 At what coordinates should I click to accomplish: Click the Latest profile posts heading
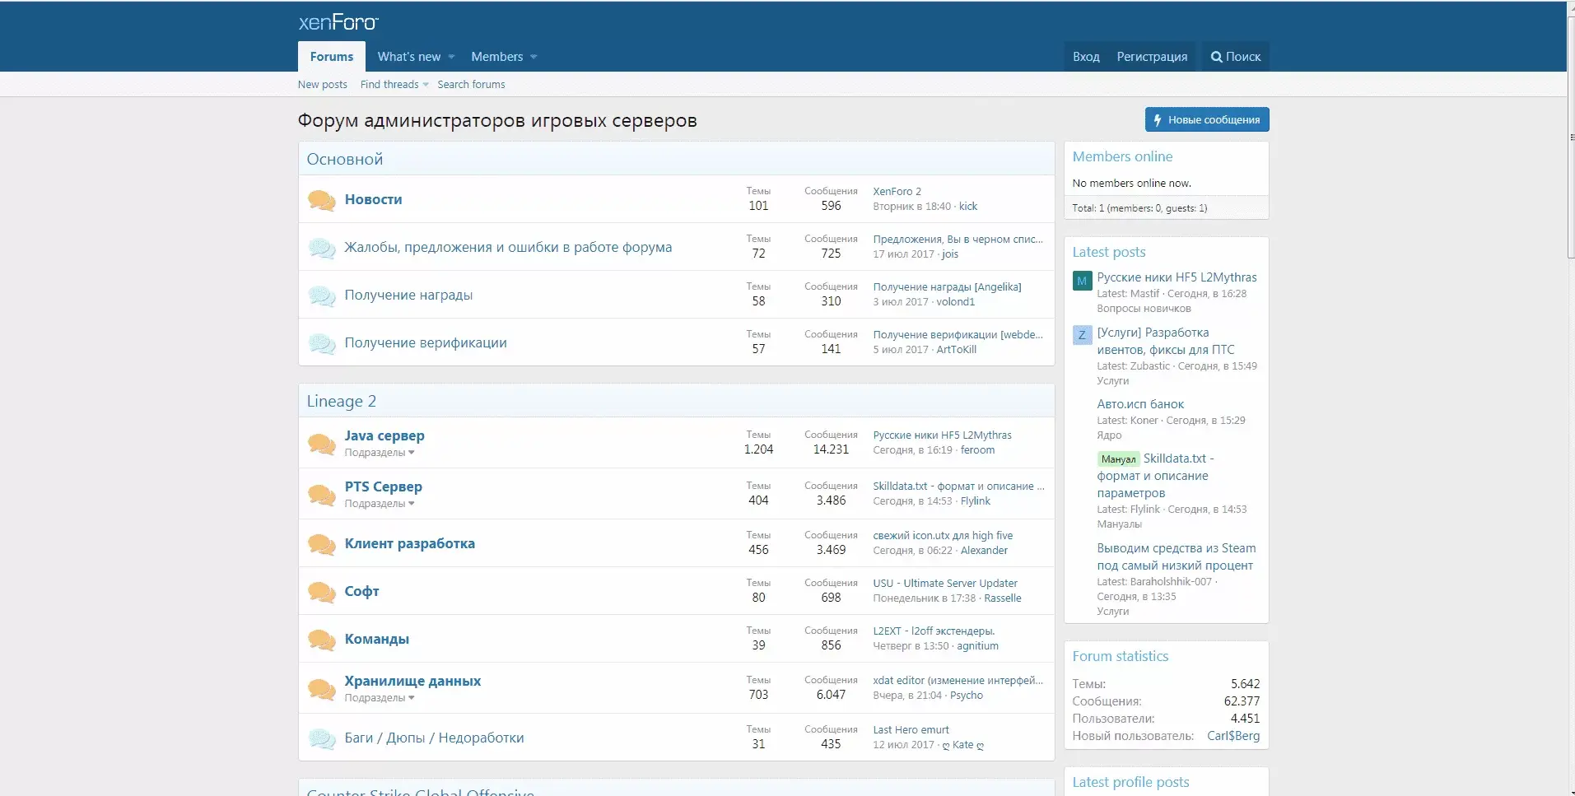point(1130,782)
